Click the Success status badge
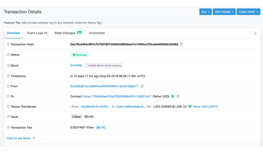The height and width of the screenshot is (154, 263). [80, 55]
